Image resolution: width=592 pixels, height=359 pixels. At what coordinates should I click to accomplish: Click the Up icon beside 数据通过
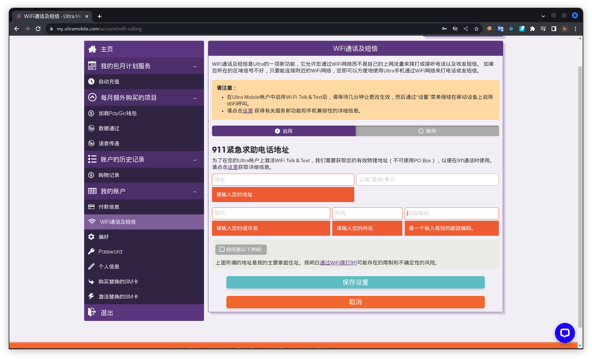[x=91, y=128]
